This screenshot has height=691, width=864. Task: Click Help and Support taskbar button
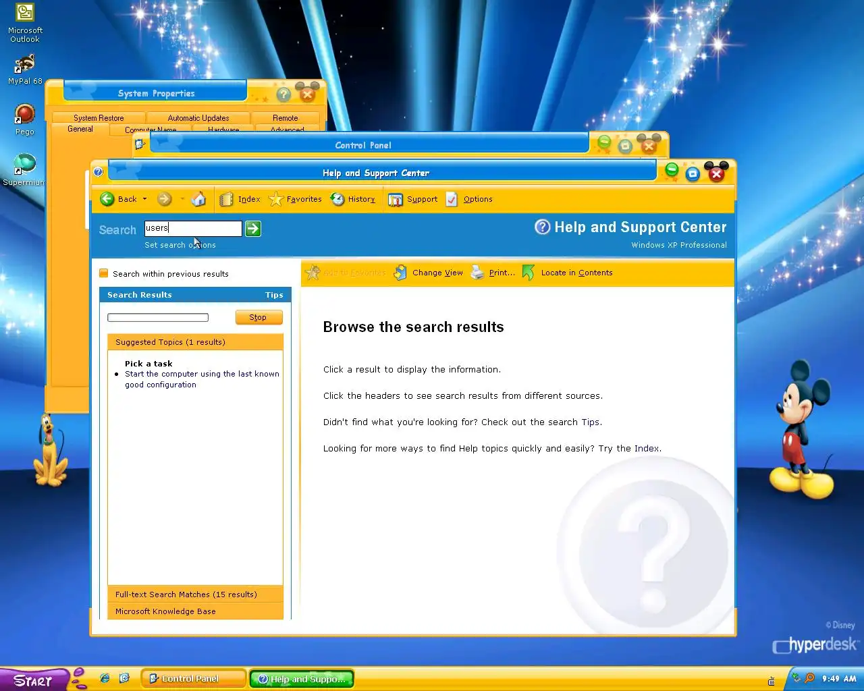302,679
